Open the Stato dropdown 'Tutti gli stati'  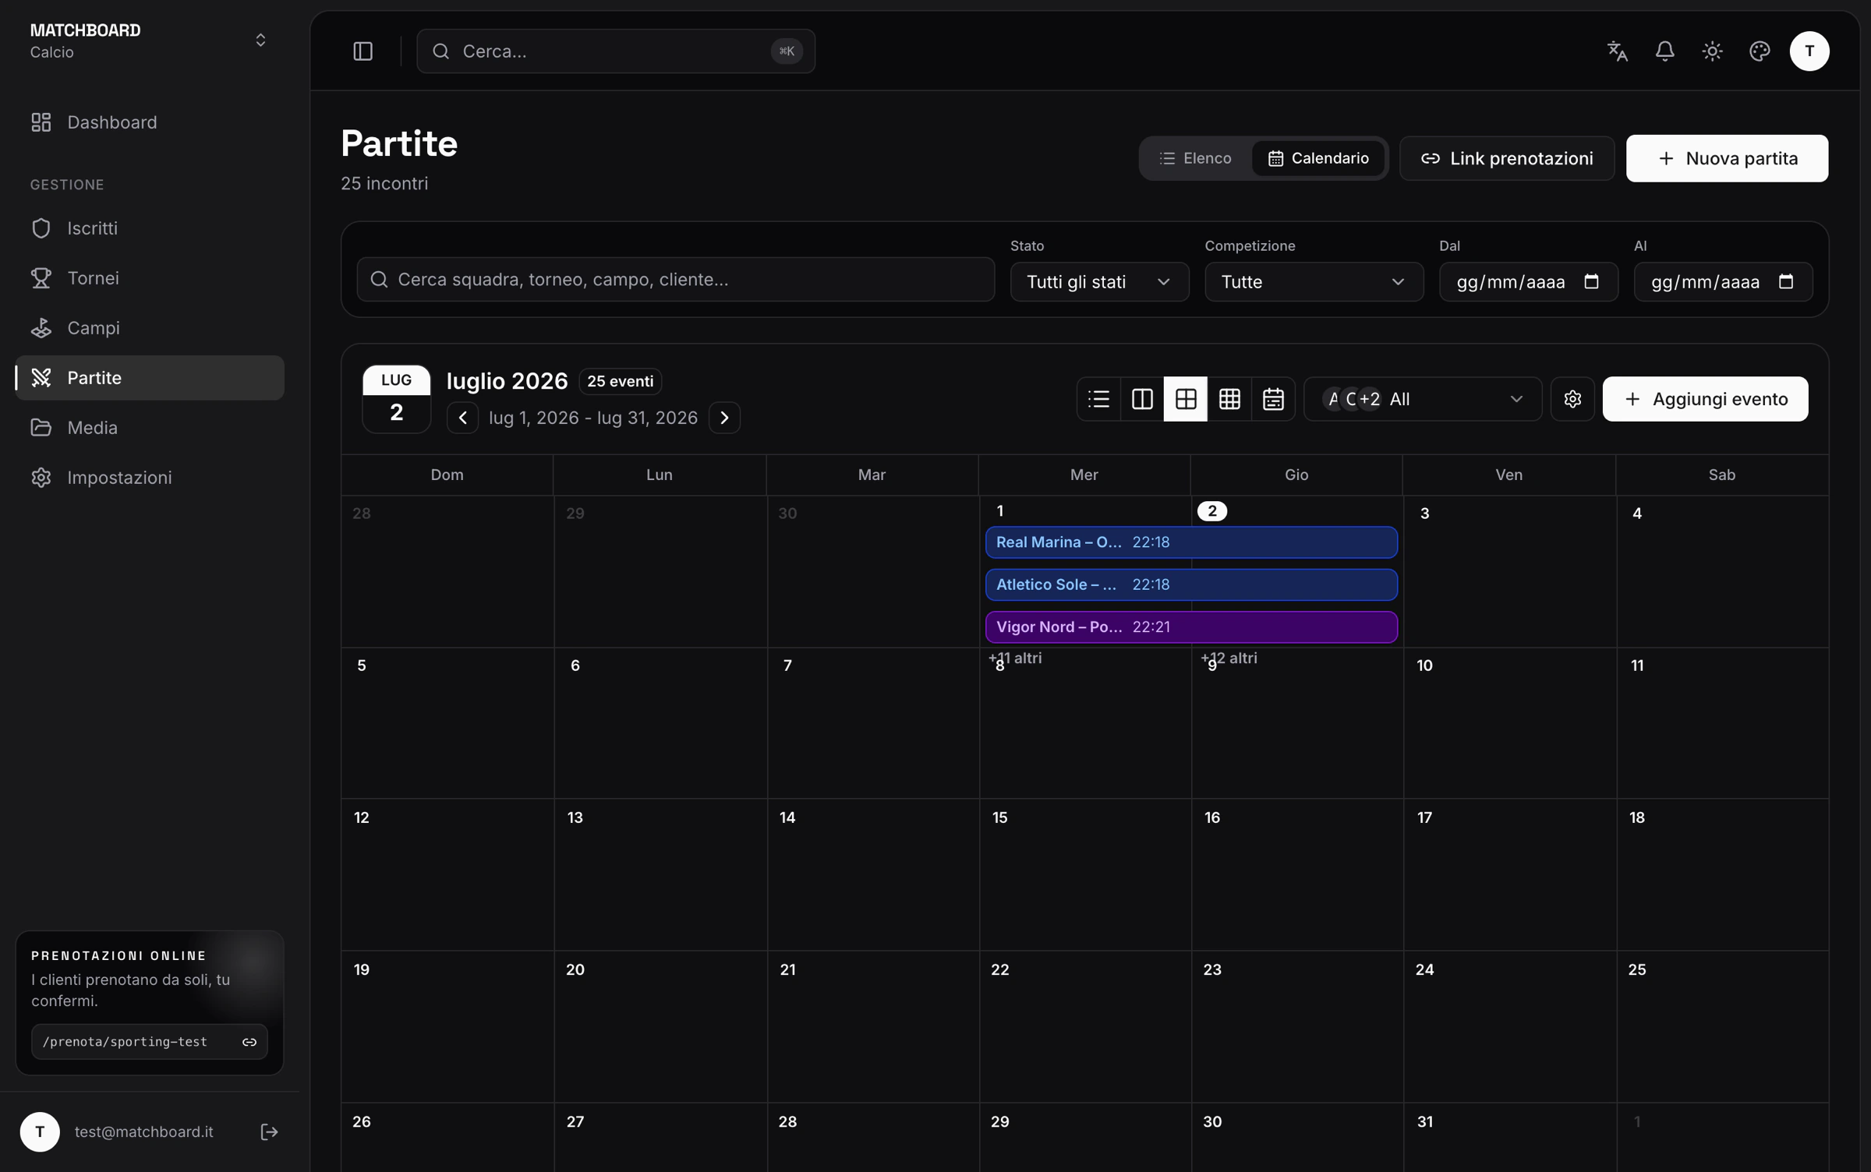click(x=1099, y=281)
